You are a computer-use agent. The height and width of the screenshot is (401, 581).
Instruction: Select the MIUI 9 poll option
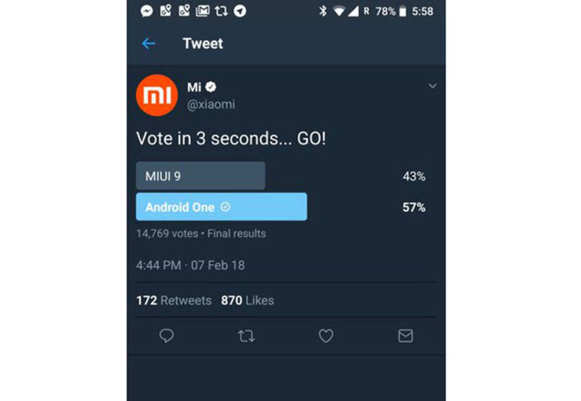[200, 176]
